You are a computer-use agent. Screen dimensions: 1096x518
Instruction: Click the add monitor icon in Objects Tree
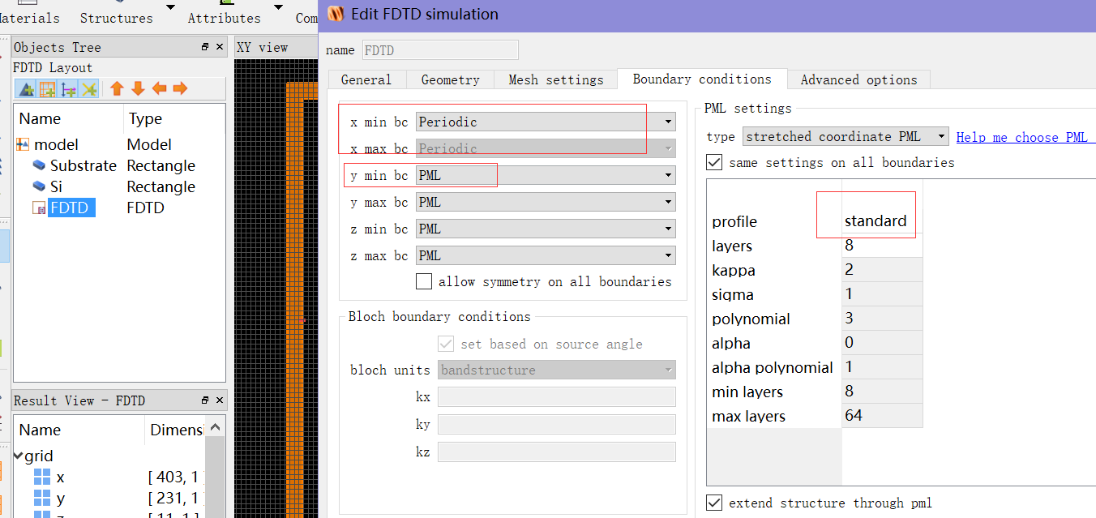pyautogui.click(x=68, y=88)
